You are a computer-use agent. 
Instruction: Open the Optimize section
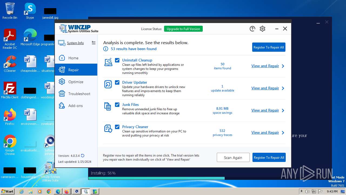point(76,82)
